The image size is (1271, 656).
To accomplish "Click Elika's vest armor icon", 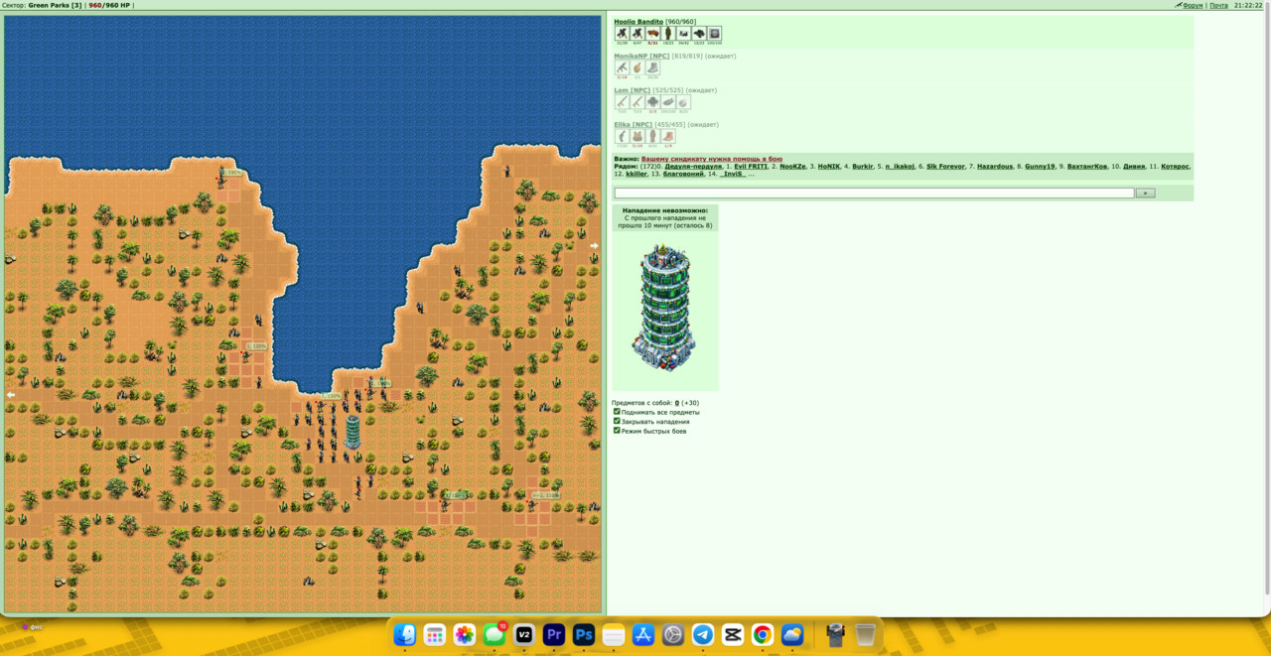I will point(637,136).
